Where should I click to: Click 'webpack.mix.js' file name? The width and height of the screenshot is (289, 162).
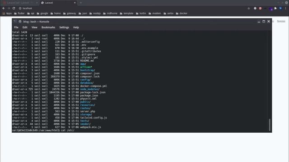click(x=90, y=127)
